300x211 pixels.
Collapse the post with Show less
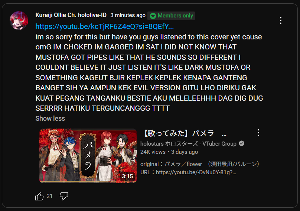[50, 119]
